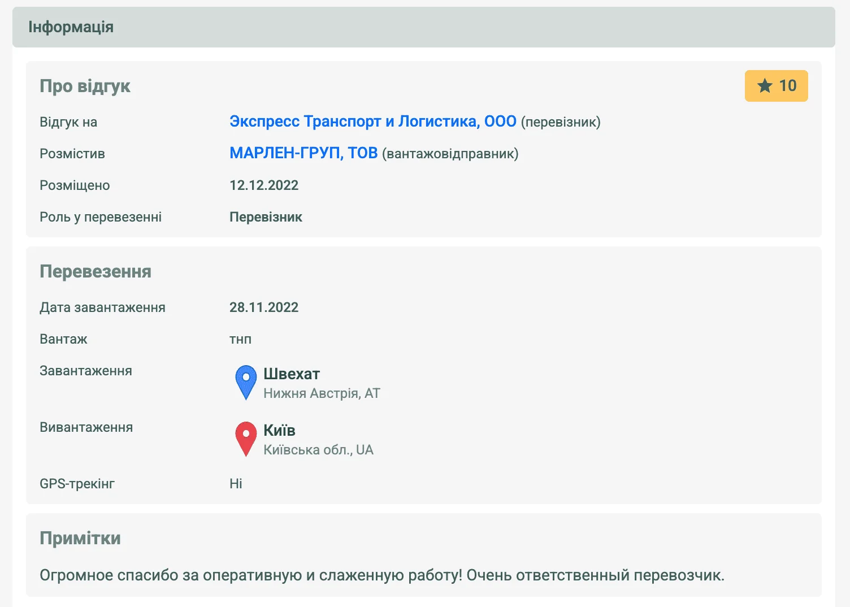Click the Перевізник role value

pyautogui.click(x=266, y=217)
